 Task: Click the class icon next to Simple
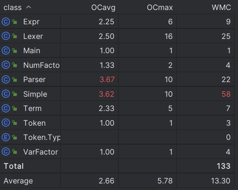(x=6, y=94)
